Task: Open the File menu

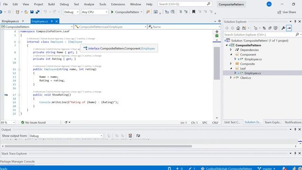Action: pyautogui.click(x=5, y=4)
